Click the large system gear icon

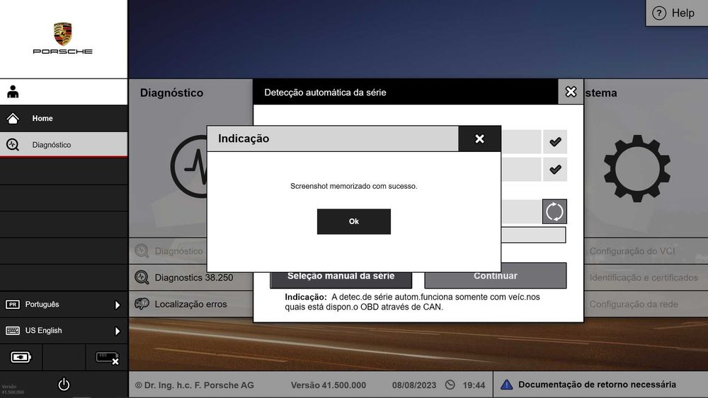636,168
